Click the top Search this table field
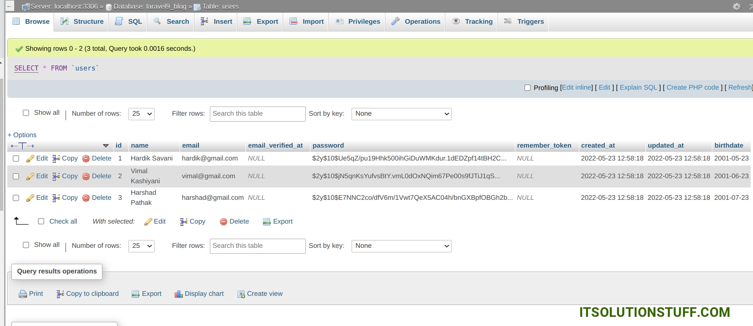Screen dimensions: 753x326 point(257,114)
